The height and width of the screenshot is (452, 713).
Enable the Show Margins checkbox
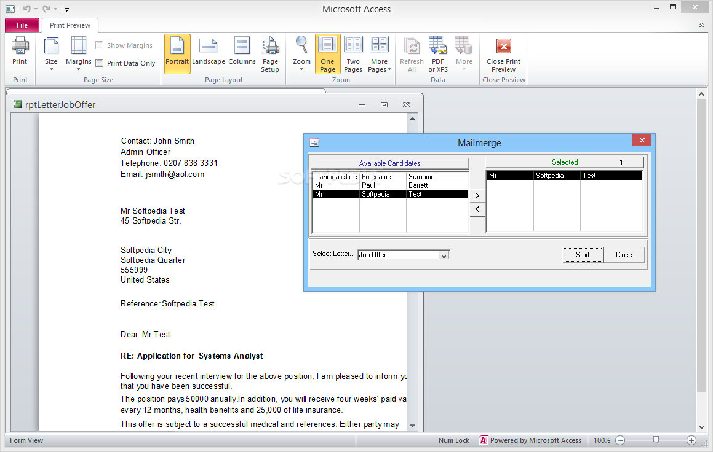[x=99, y=45]
